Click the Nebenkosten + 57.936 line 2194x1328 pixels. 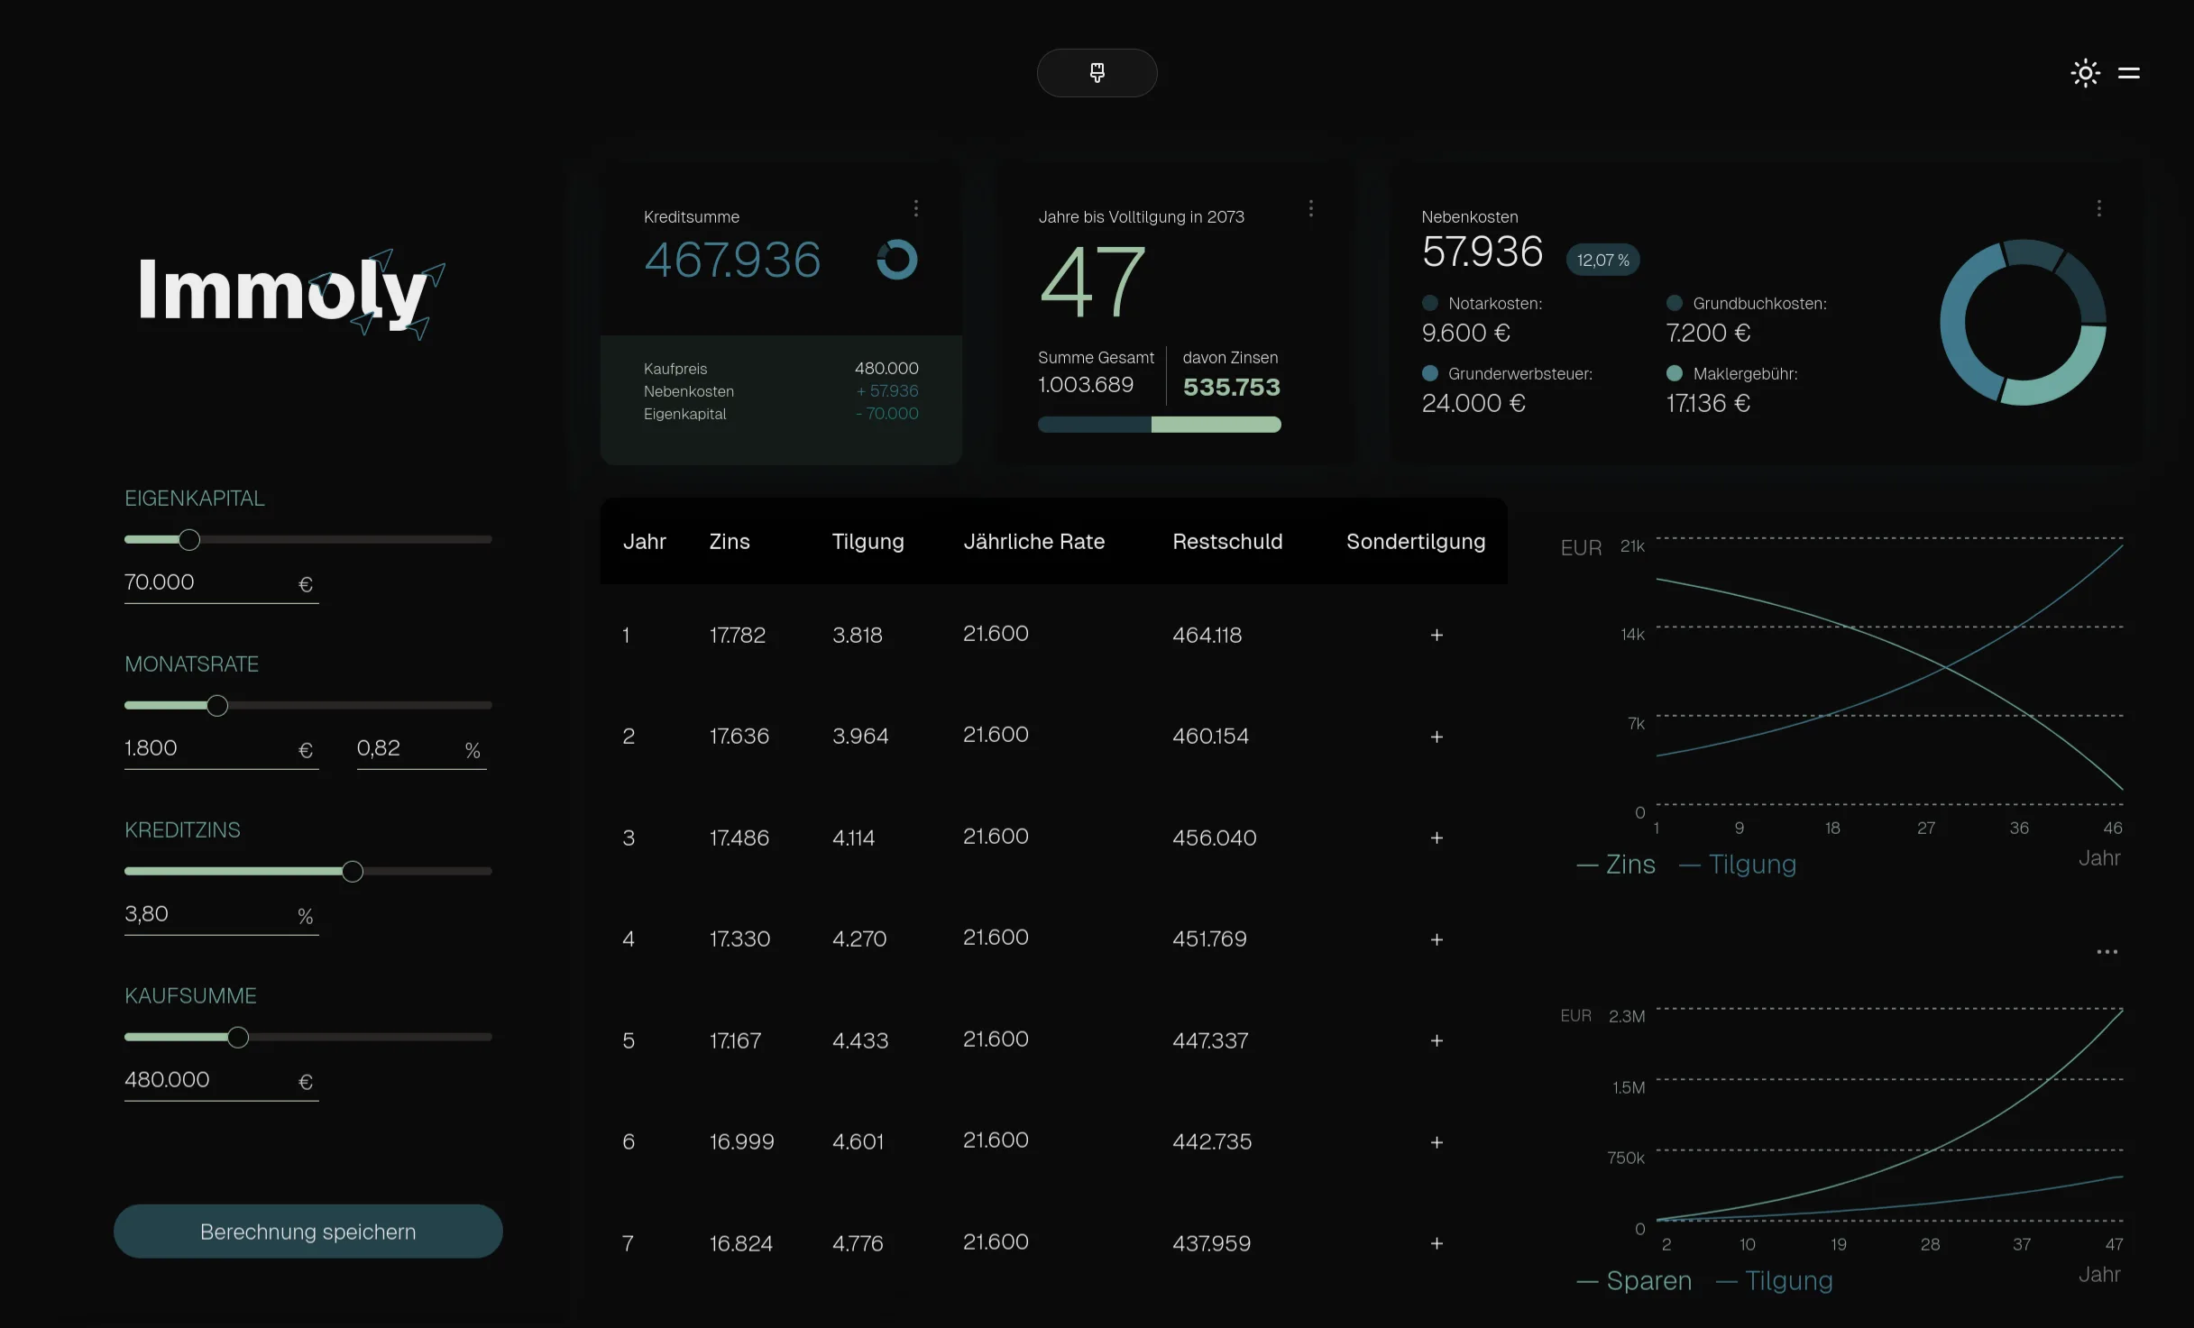[781, 391]
